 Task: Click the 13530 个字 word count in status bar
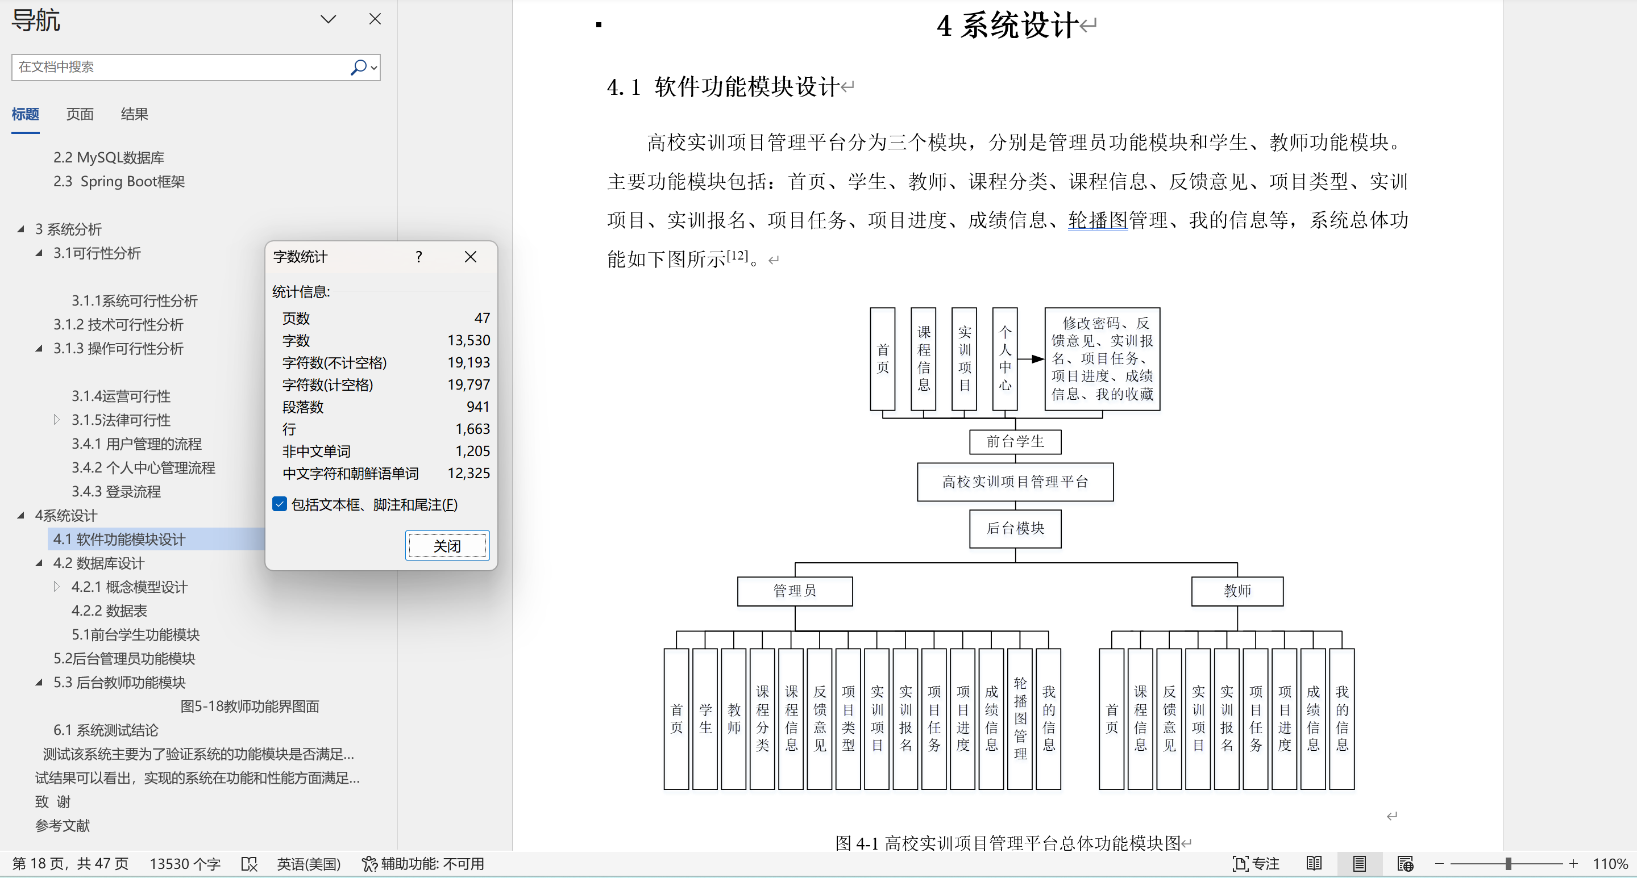184,863
